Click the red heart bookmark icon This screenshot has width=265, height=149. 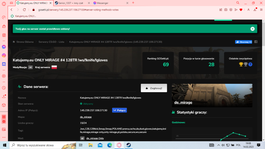[241, 10]
